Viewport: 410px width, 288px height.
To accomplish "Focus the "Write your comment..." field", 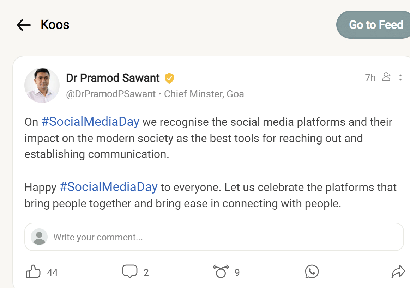I will pos(226,237).
